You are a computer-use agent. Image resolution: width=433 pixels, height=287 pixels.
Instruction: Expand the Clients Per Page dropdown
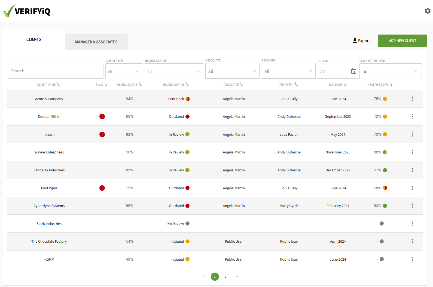click(391, 71)
